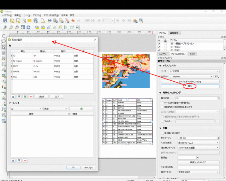Click the save project icon in the toolbar
226x181 pixels.
point(5,21)
